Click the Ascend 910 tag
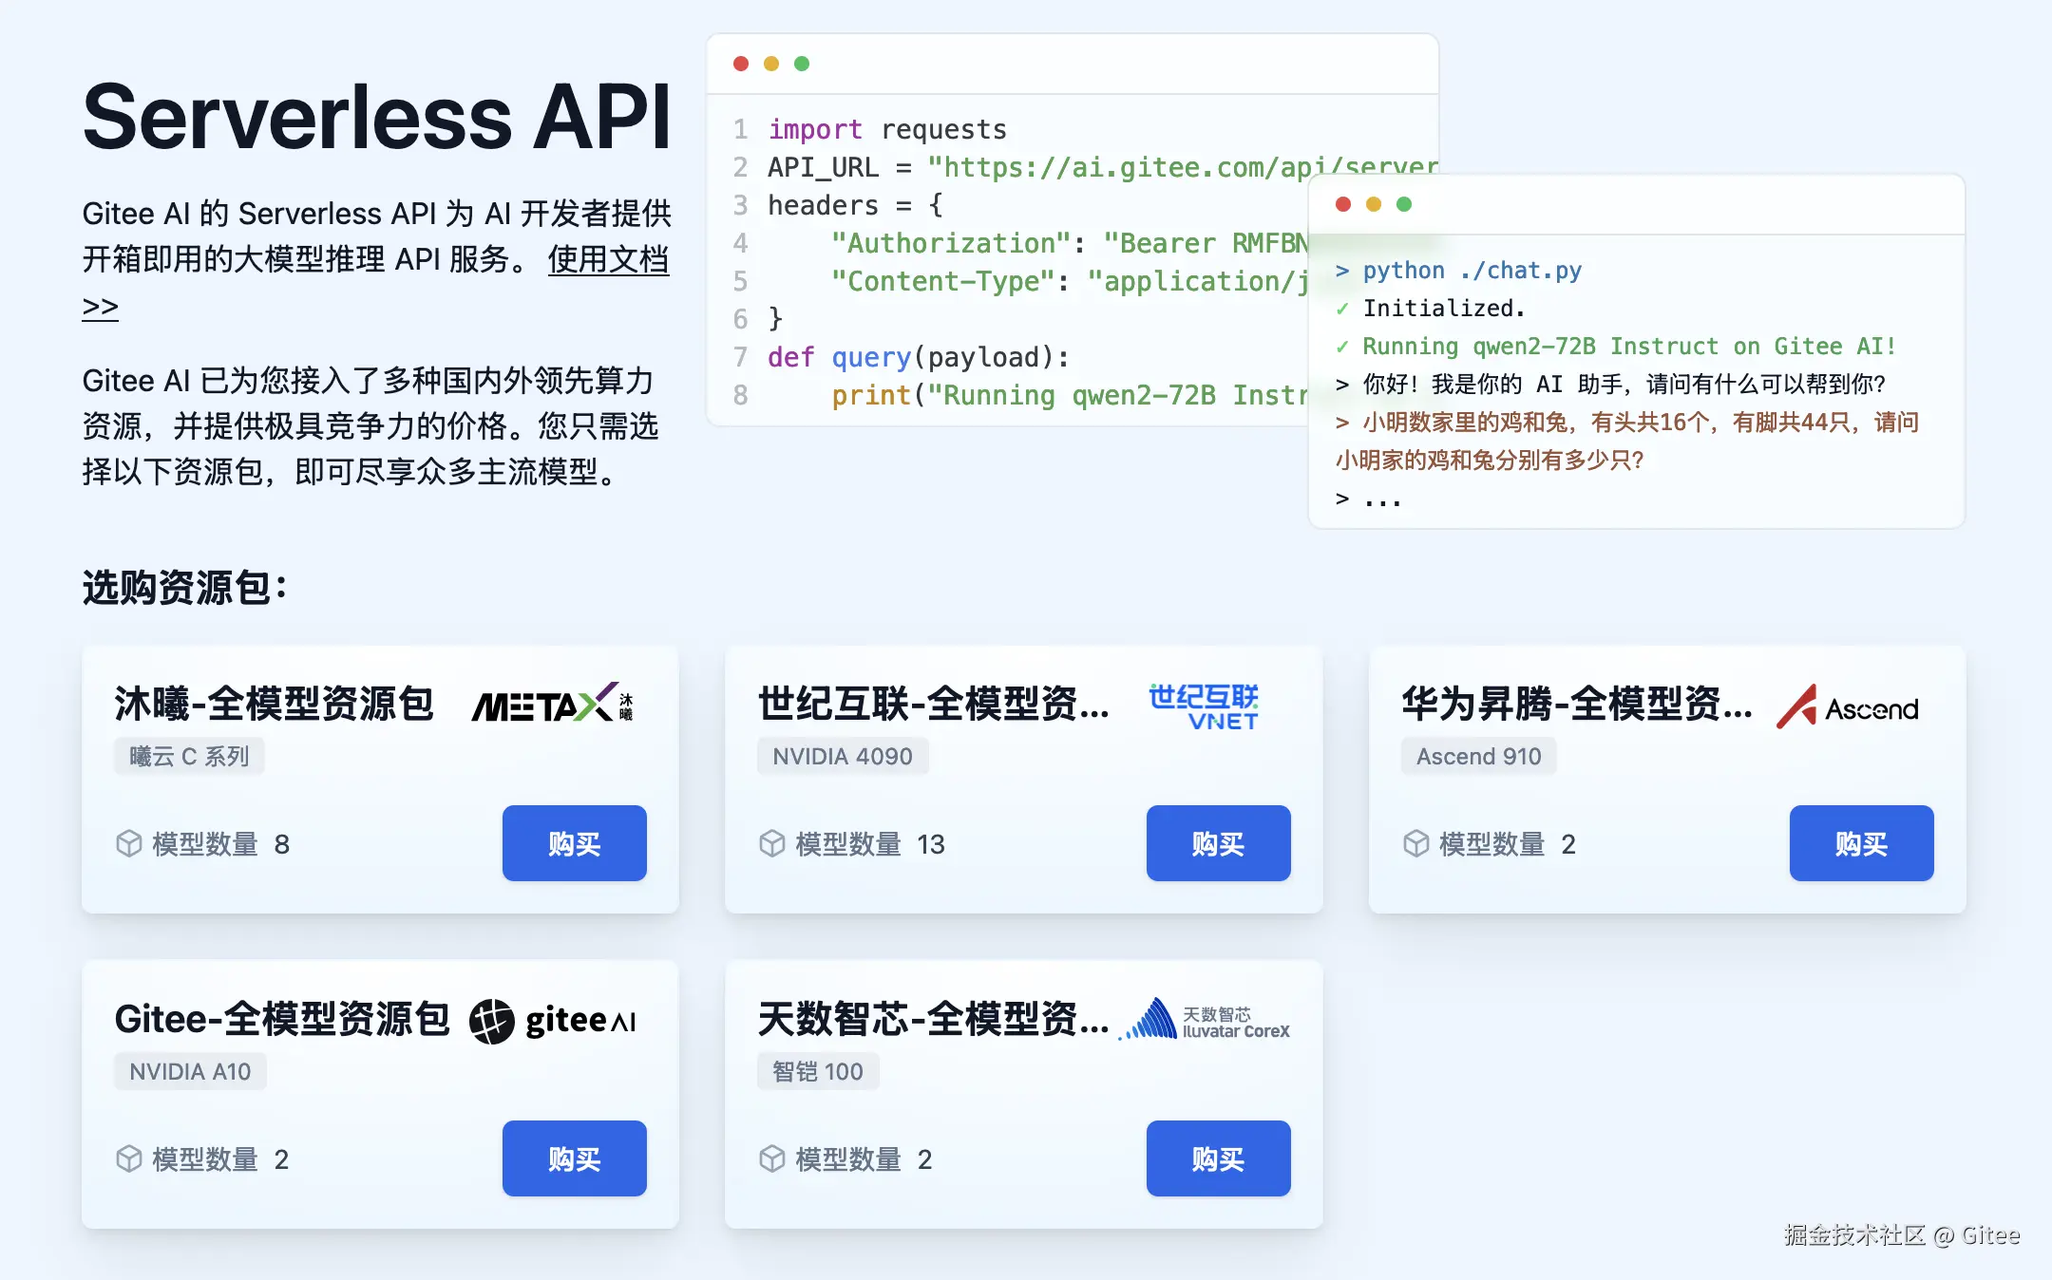The image size is (2052, 1280). tap(1478, 756)
